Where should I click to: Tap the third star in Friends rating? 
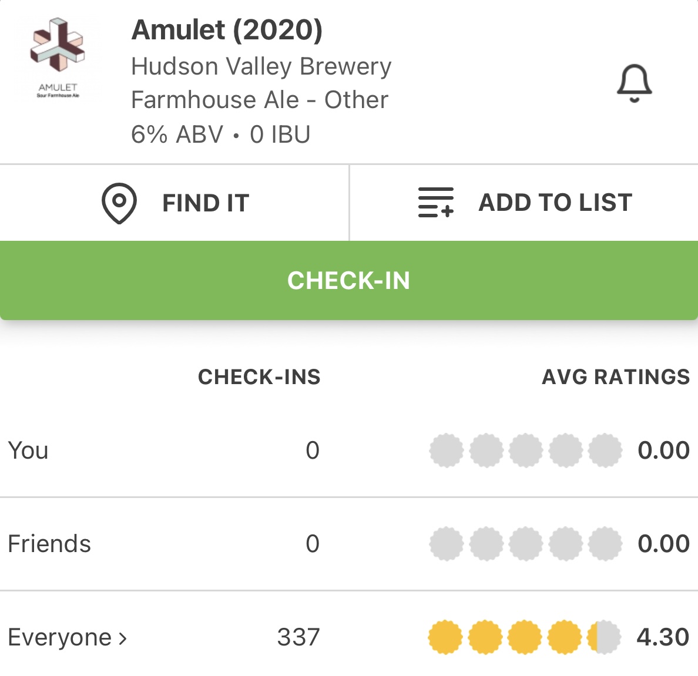[525, 544]
